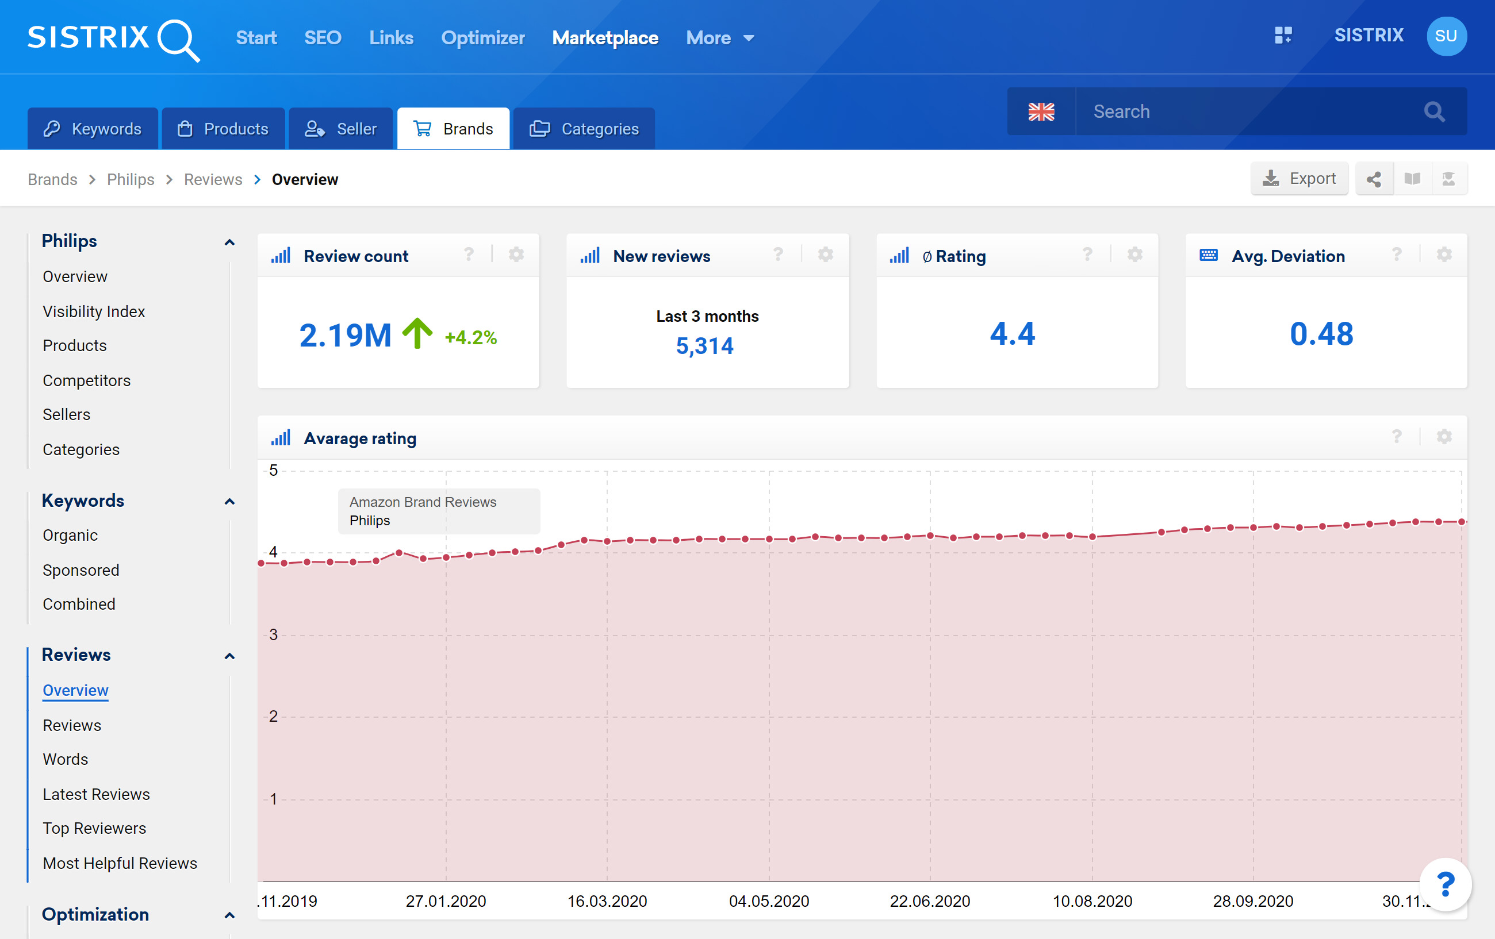Viewport: 1495px width, 939px height.
Task: Open Competitors in sidebar
Action: (x=86, y=380)
